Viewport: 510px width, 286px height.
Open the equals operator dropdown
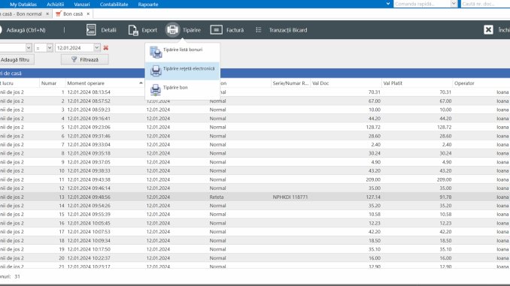(50, 48)
